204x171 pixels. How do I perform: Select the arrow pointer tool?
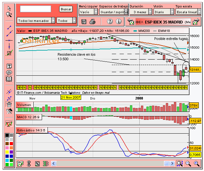point(9,8)
